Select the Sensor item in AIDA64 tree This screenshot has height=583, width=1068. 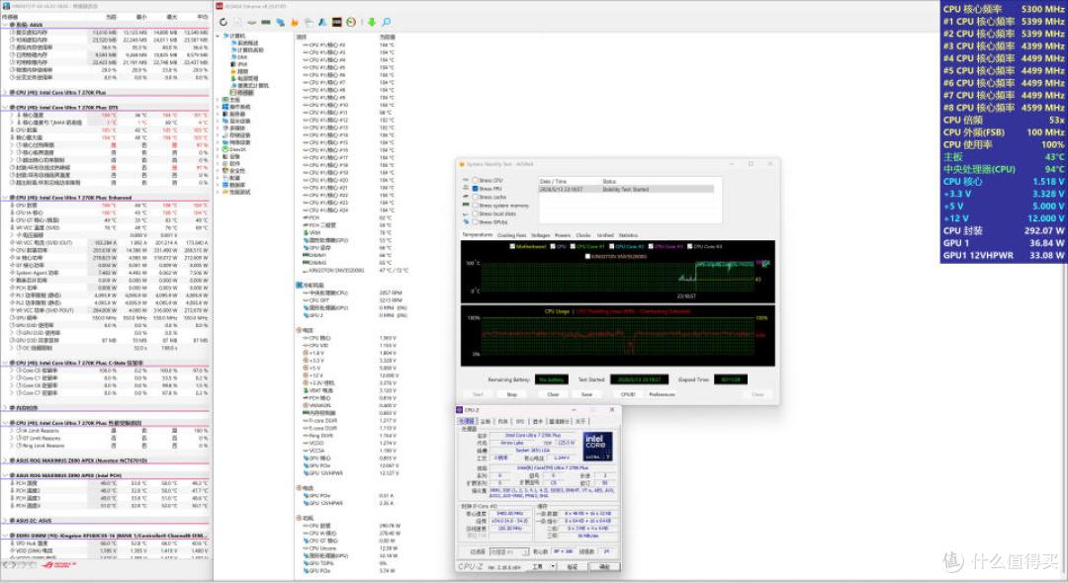pyautogui.click(x=243, y=93)
